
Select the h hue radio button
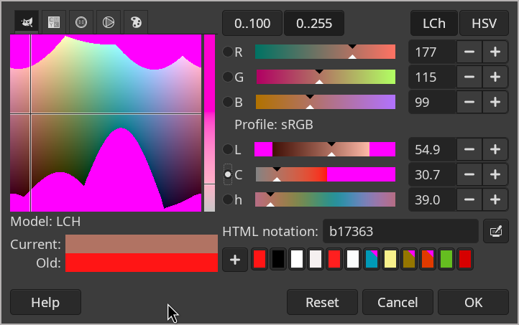(x=228, y=199)
